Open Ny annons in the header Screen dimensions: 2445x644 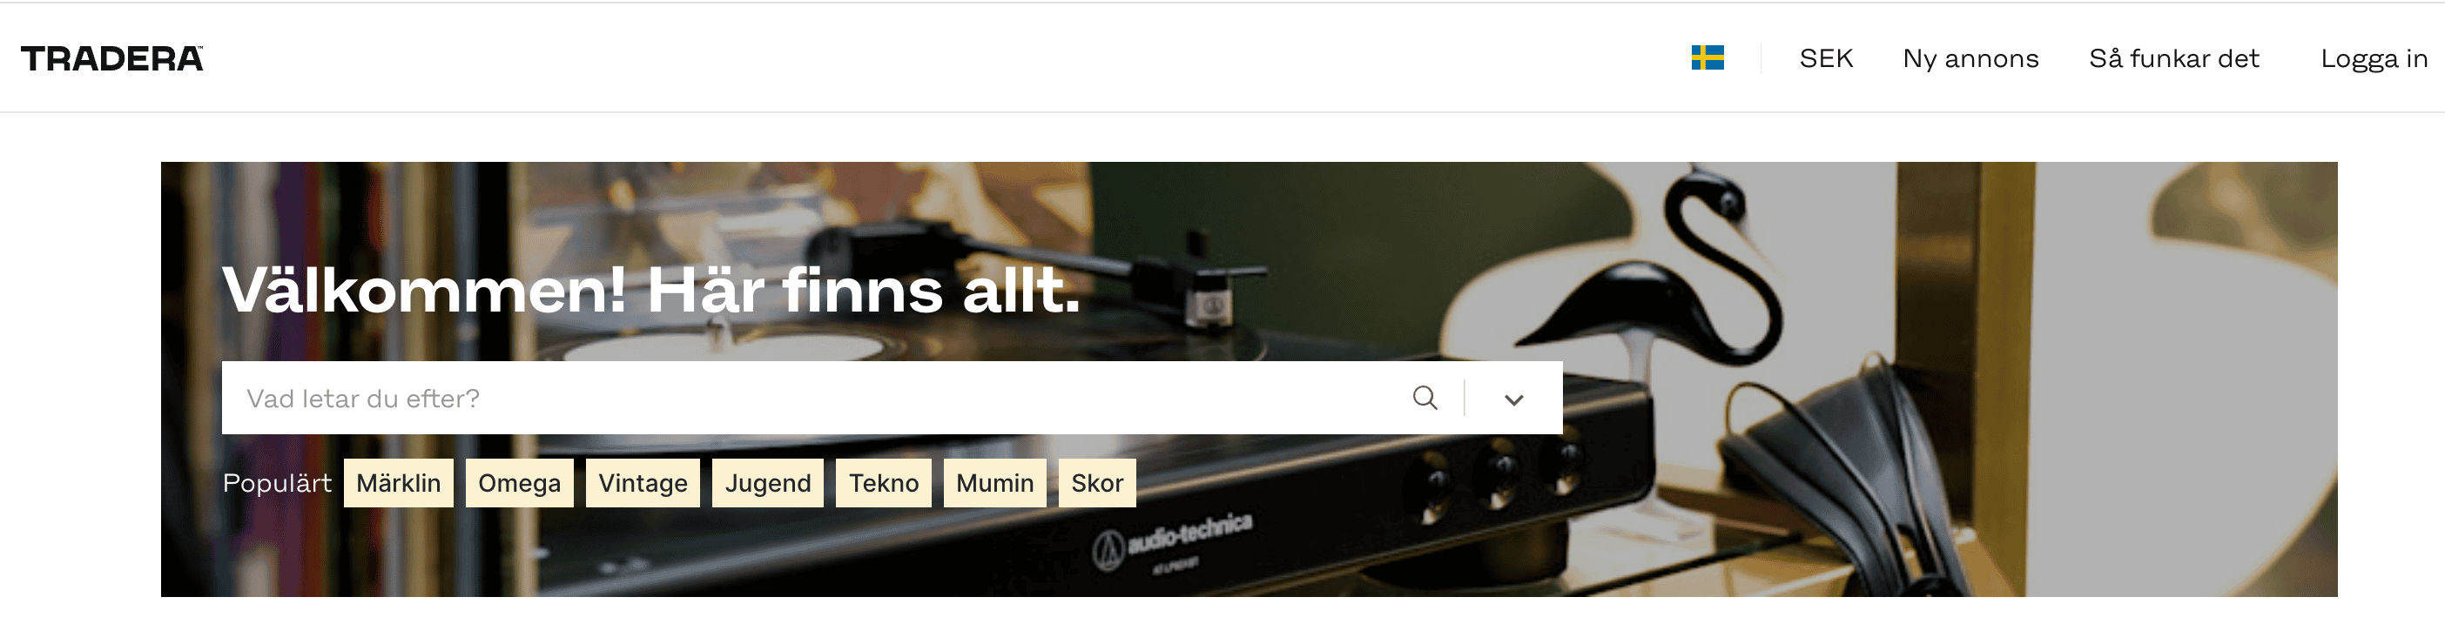[x=1970, y=59]
